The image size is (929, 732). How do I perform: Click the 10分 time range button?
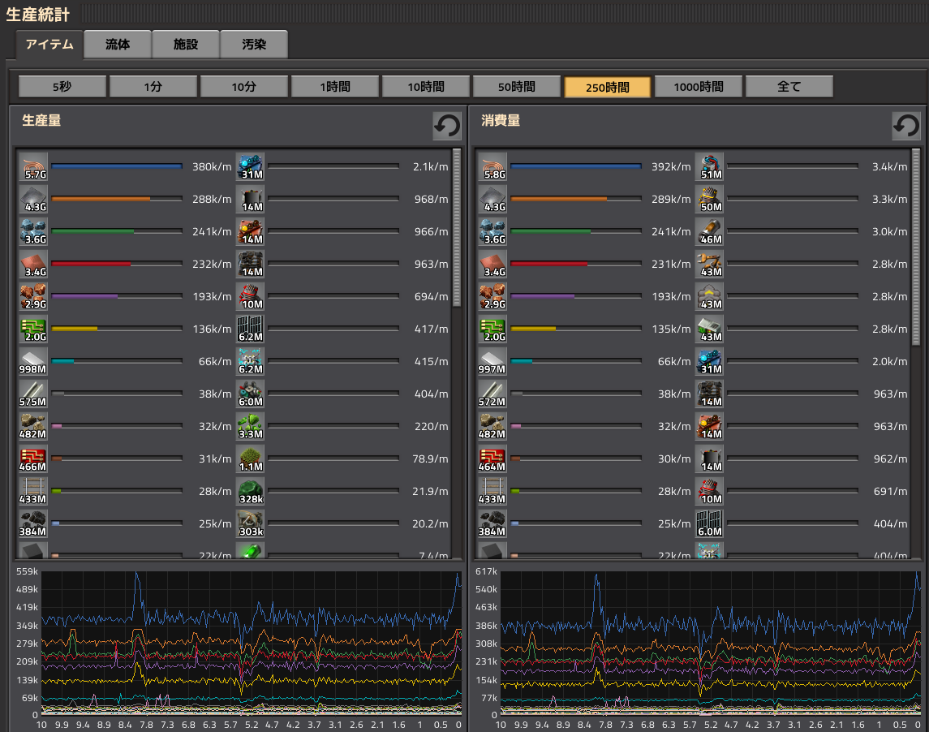point(244,87)
